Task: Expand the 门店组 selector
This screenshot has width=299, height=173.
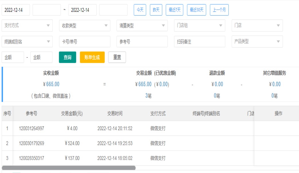Action: (200, 25)
